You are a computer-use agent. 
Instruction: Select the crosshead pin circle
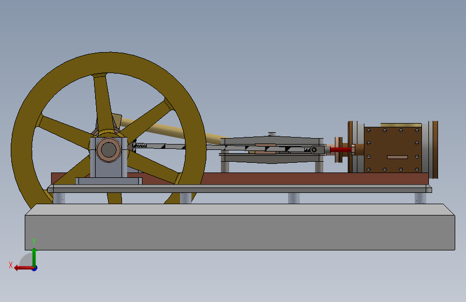pyautogui.click(x=313, y=150)
